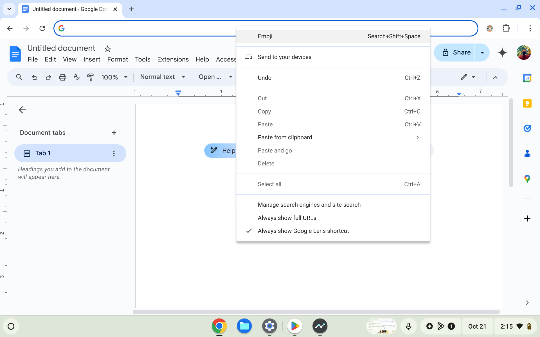
Task: Select Tab 1 in document tabs
Action: 70,153
